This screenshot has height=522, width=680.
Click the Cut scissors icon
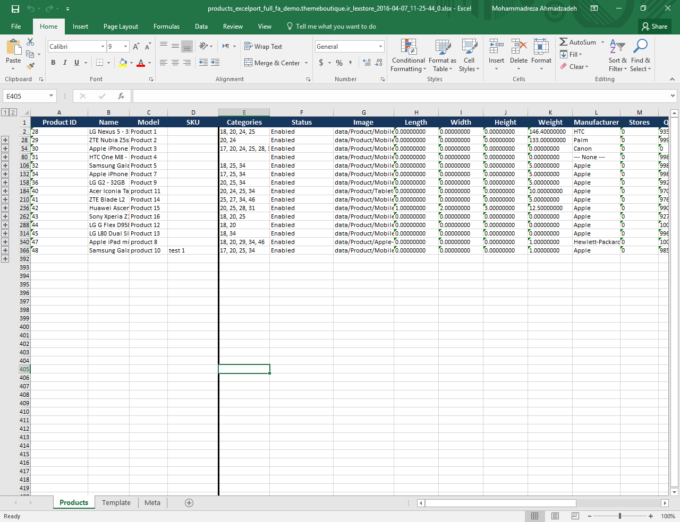click(x=30, y=42)
